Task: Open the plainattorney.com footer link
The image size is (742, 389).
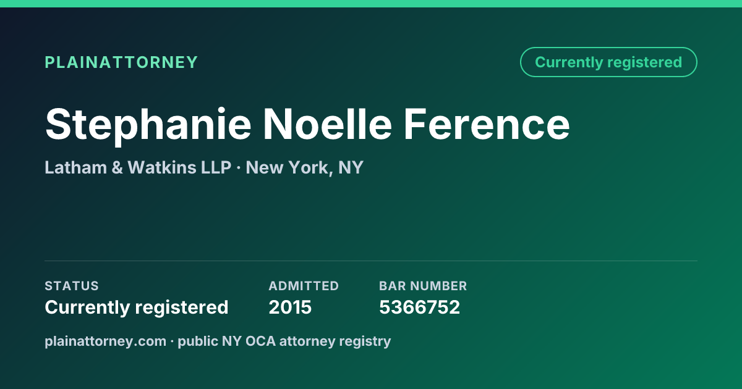Action: [x=105, y=341]
